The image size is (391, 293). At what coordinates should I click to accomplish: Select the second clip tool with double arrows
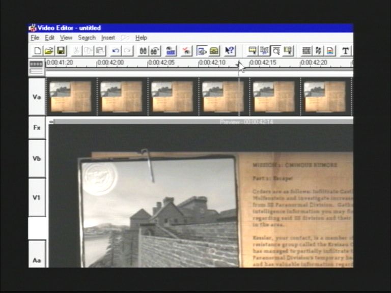(x=264, y=51)
